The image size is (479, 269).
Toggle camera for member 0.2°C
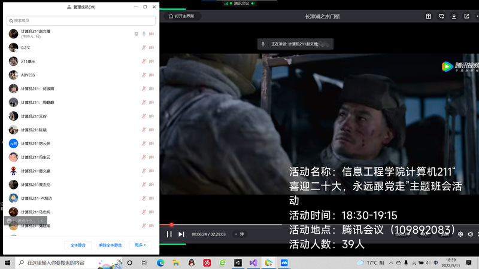[x=151, y=48]
